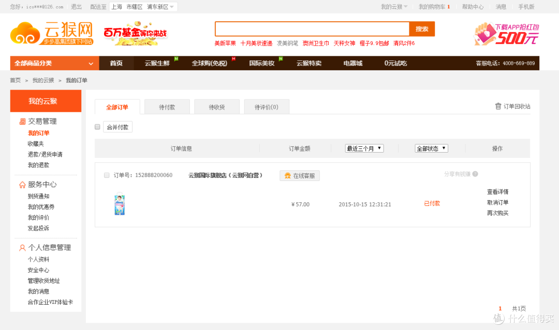Viewport: 559px width, 330px height.
Task: Open 合作企业VIP体验卡 in the sidebar
Action: (50, 302)
